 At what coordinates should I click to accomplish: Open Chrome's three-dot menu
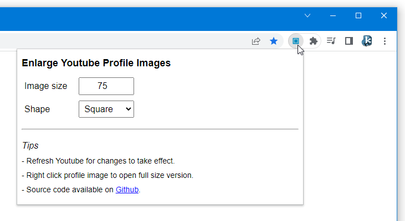pyautogui.click(x=385, y=41)
